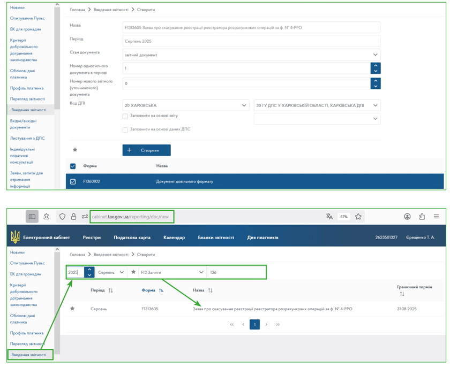Open the F1313605 cancellation application link

pos(272,309)
